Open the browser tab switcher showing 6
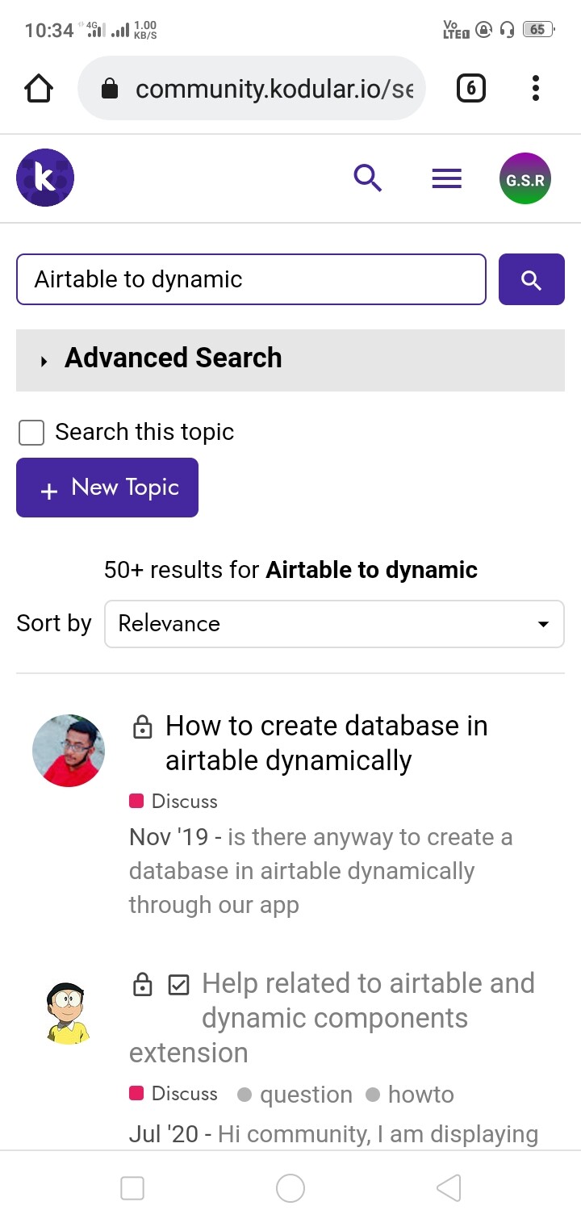This screenshot has height=1227, width=581. tap(471, 88)
